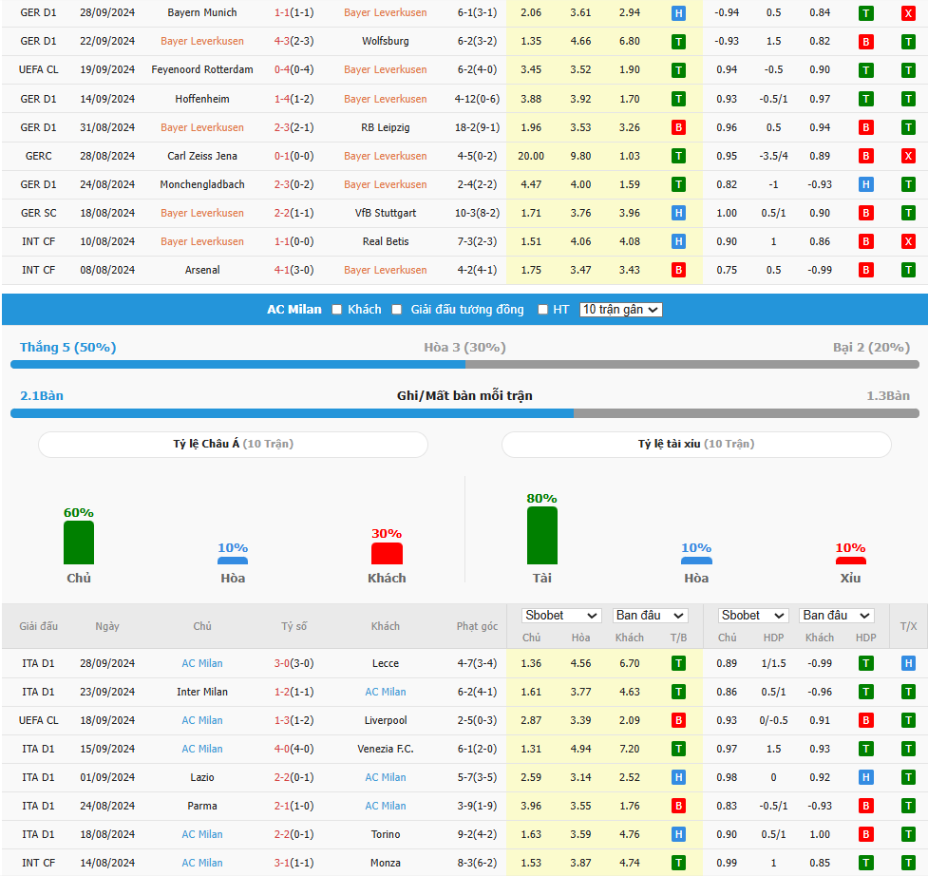Screen dimensions: 928x876
Task: Click the date '15/09/2024' in the Venezia row
Action: point(107,749)
